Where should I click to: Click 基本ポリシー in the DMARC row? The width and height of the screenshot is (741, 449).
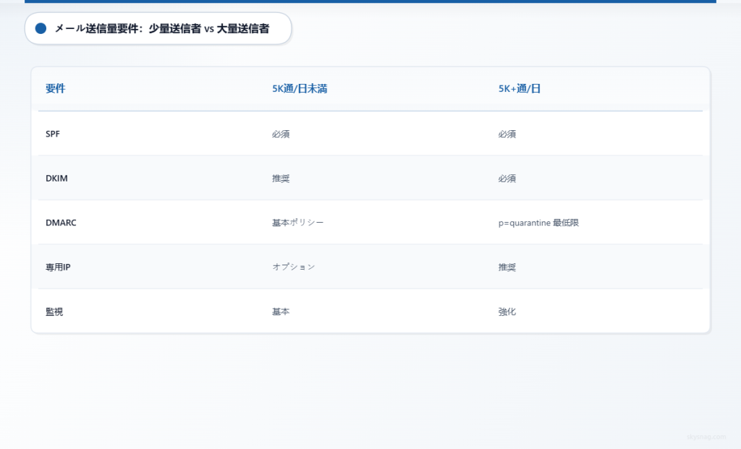[x=297, y=223]
